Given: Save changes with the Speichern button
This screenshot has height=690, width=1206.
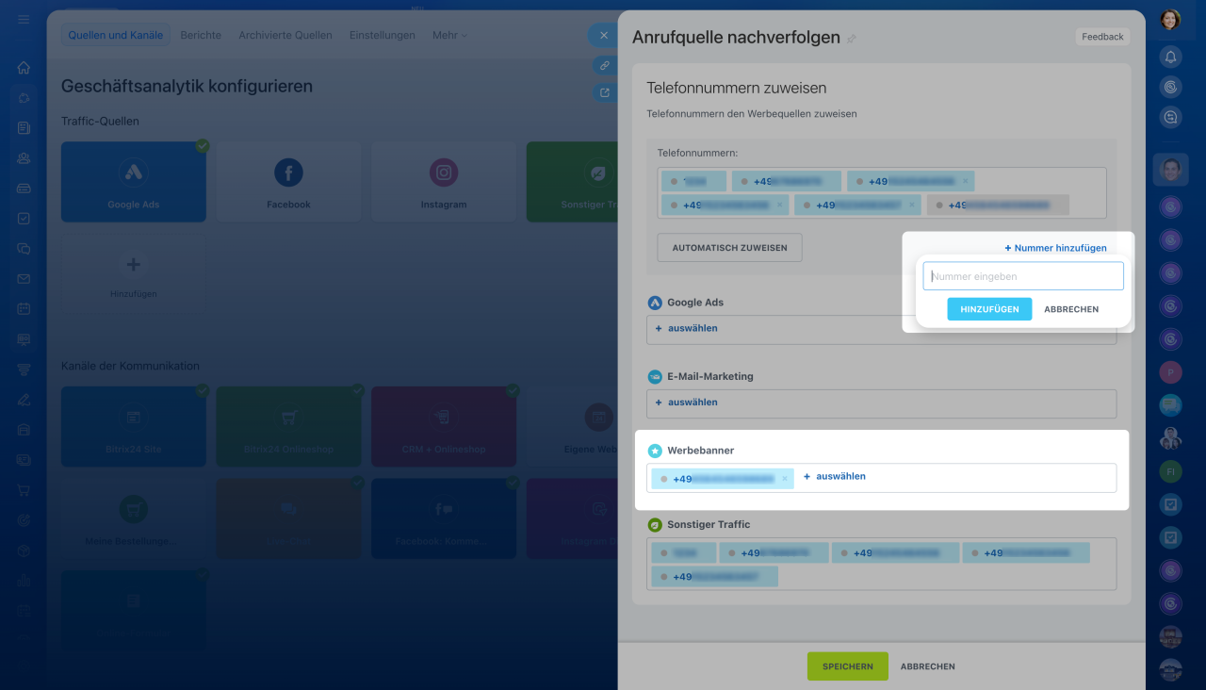Looking at the screenshot, I should click(848, 666).
